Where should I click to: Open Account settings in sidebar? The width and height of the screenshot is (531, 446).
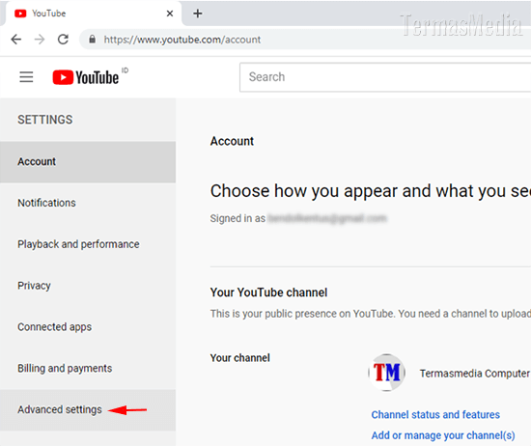88,162
